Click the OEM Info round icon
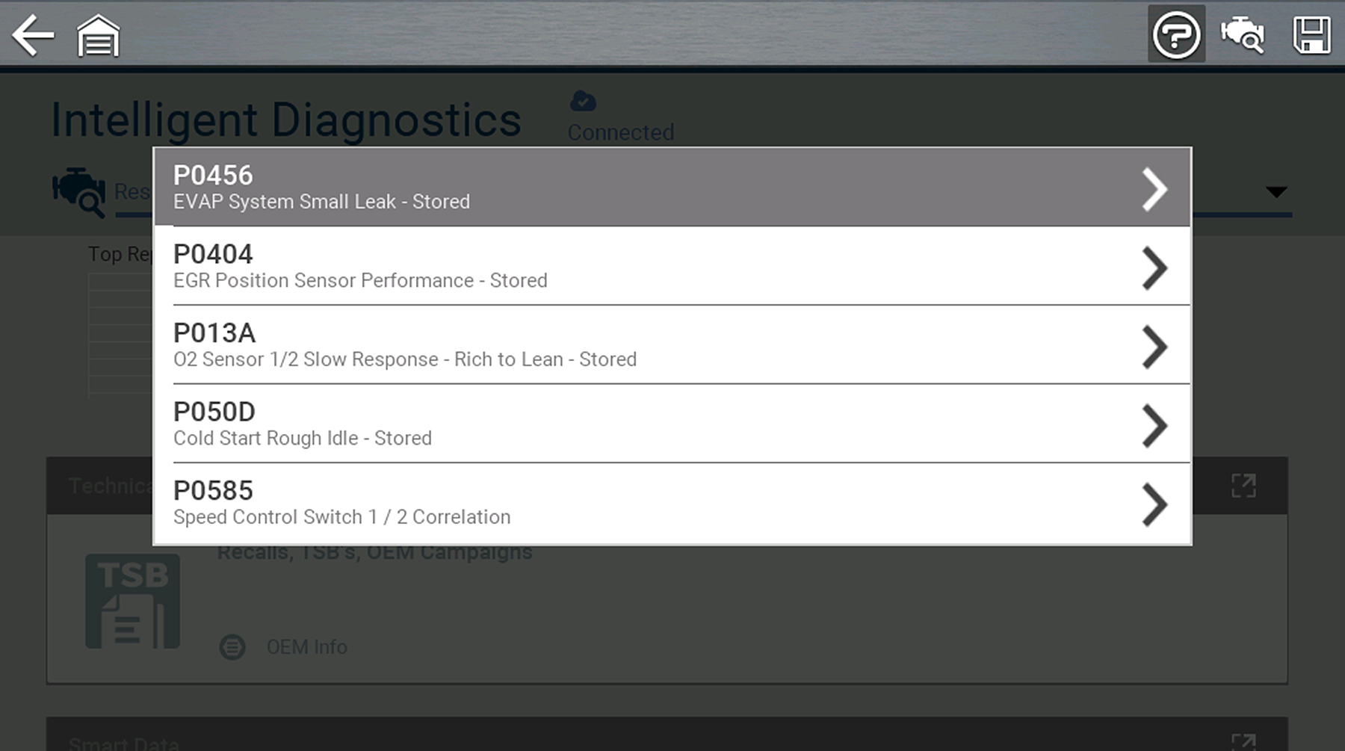The height and width of the screenshot is (751, 1345). [x=232, y=646]
